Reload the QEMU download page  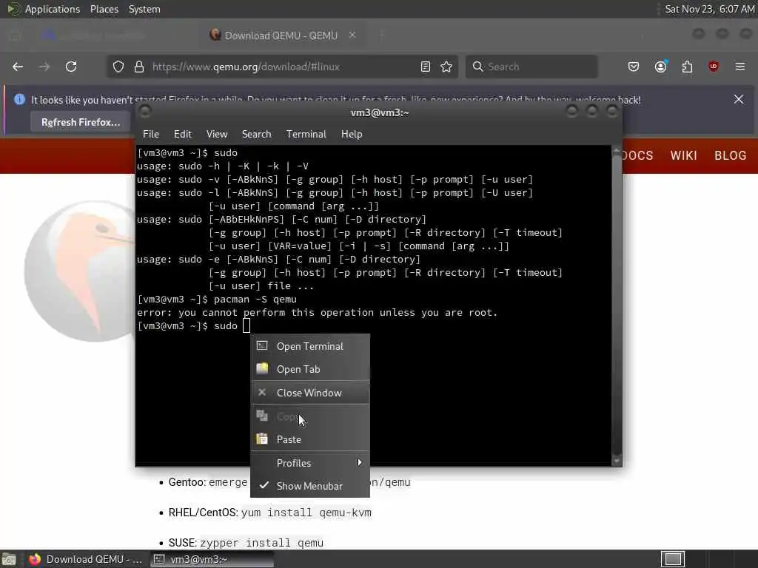coord(71,67)
